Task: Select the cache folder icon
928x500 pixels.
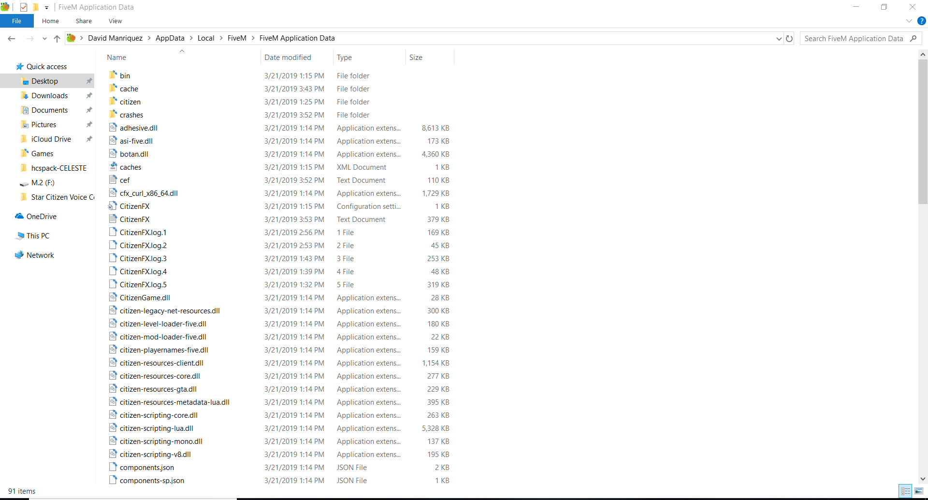Action: pos(113,88)
